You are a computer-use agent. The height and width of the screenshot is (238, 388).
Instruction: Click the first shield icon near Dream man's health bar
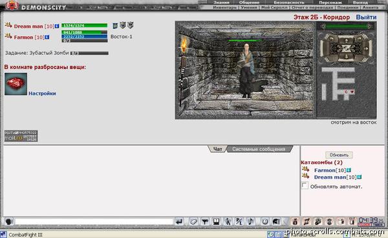[x=115, y=25]
